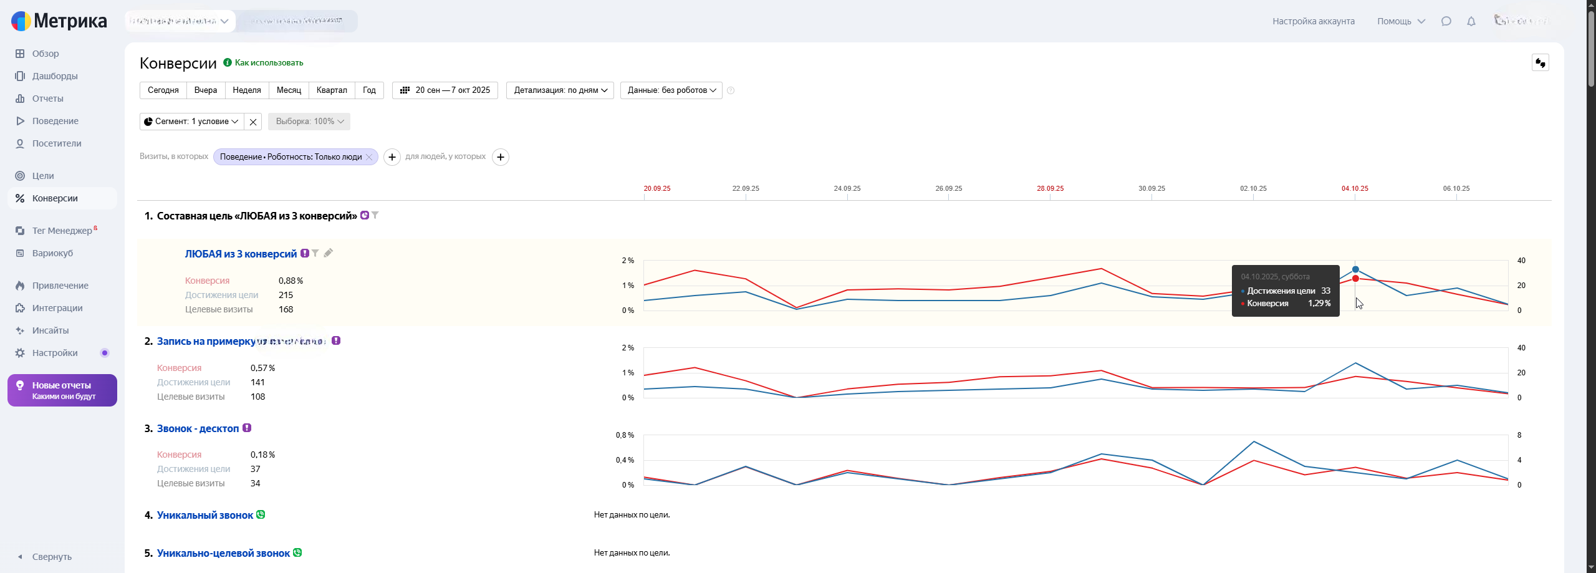Click the Метрика logo
The width and height of the screenshot is (1596, 573).
coord(59,21)
